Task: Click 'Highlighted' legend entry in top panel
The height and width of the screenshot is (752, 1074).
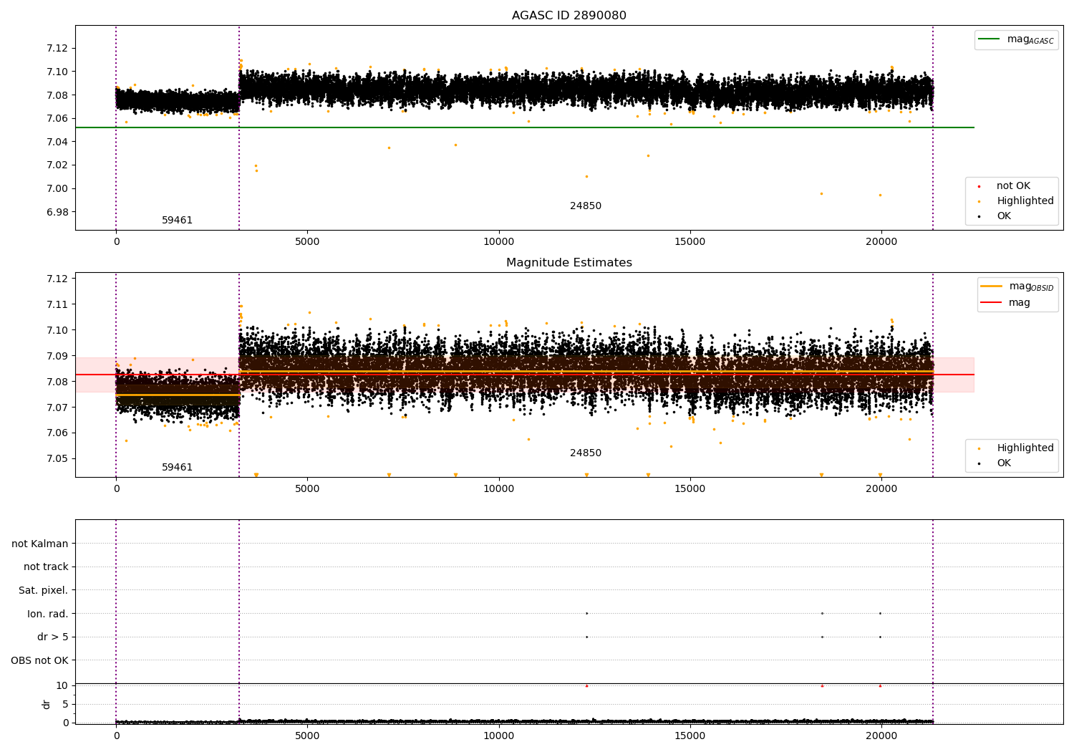Action: 1025,201
